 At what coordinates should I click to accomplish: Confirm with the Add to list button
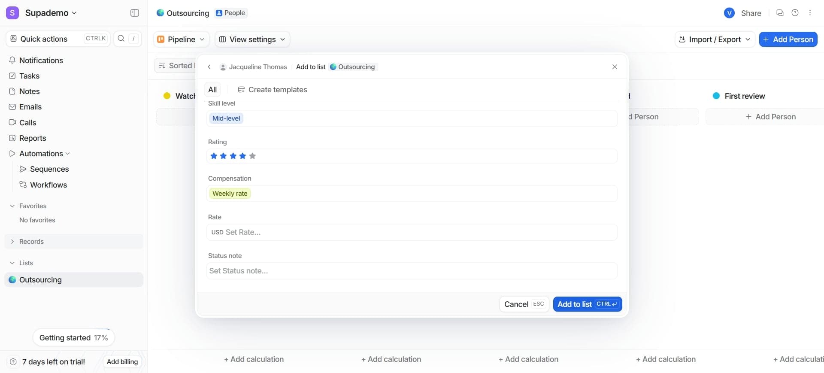pyautogui.click(x=588, y=304)
